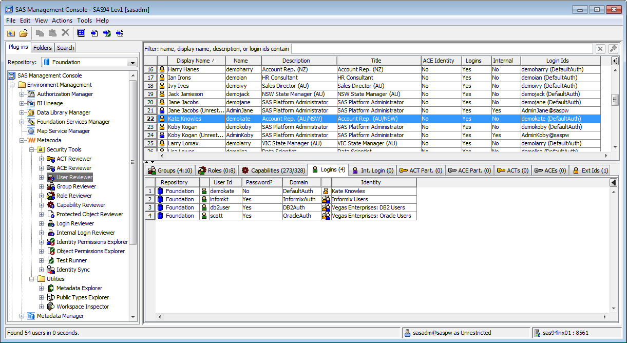Open the Actions menu
The image size is (627, 343).
click(x=62, y=21)
